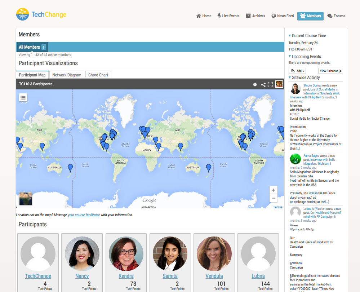Open the Add calendar dropdown

(x=297, y=71)
